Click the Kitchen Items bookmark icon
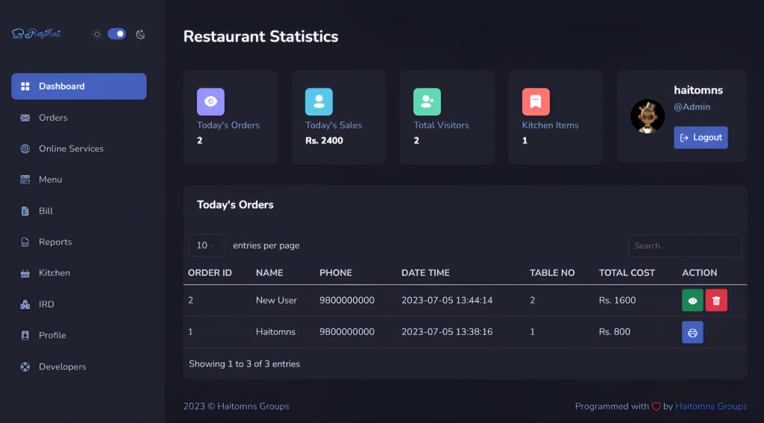This screenshot has height=423, width=764. (536, 101)
